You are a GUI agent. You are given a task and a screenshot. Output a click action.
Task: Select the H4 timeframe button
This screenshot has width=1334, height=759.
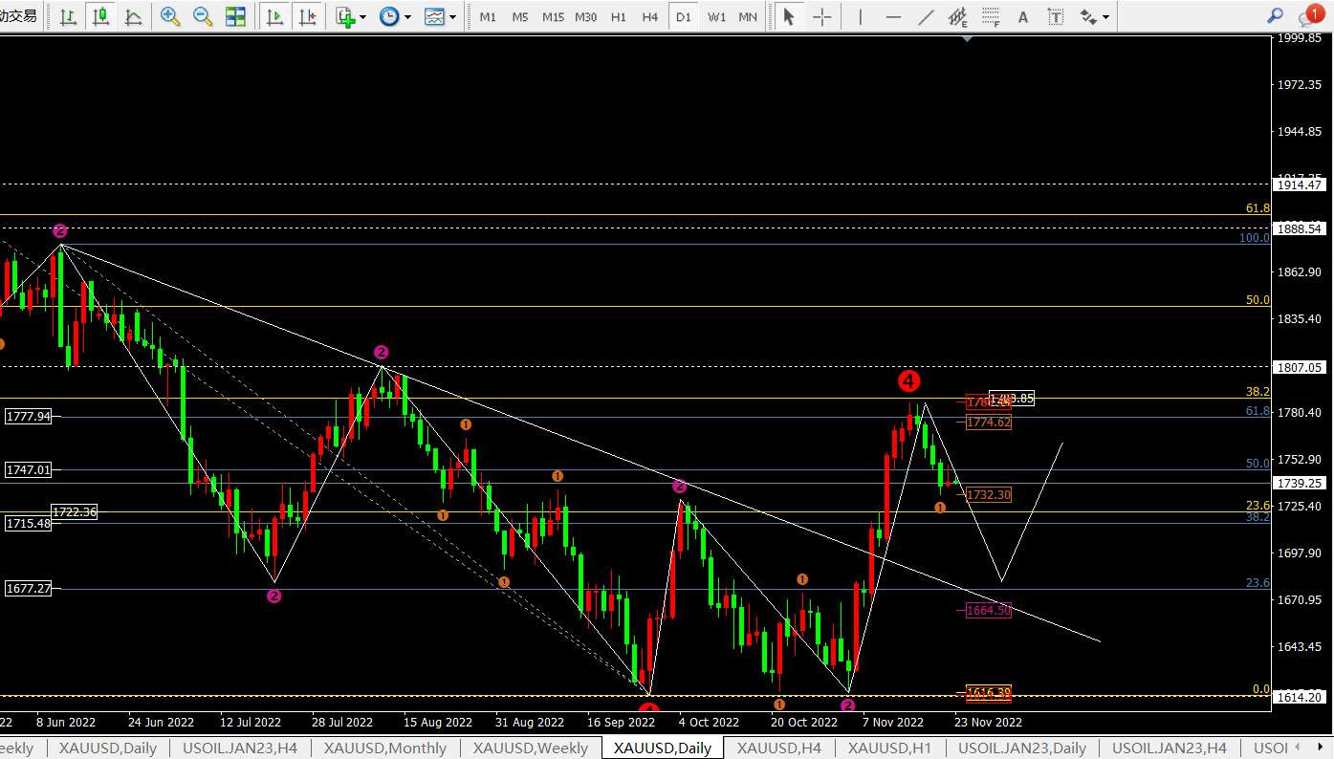pos(650,17)
